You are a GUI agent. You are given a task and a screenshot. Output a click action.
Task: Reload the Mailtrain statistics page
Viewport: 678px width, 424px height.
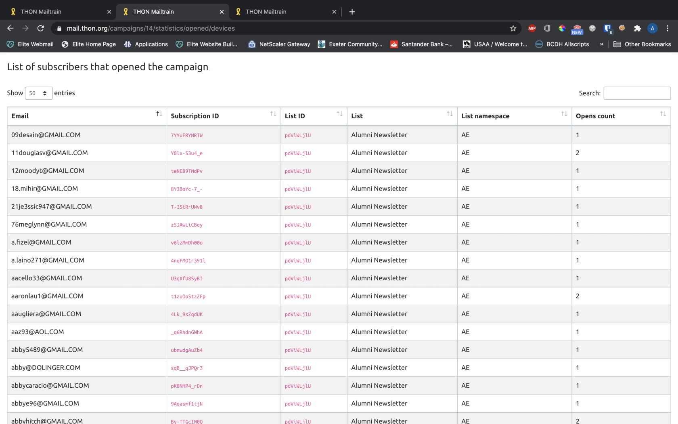(x=40, y=28)
